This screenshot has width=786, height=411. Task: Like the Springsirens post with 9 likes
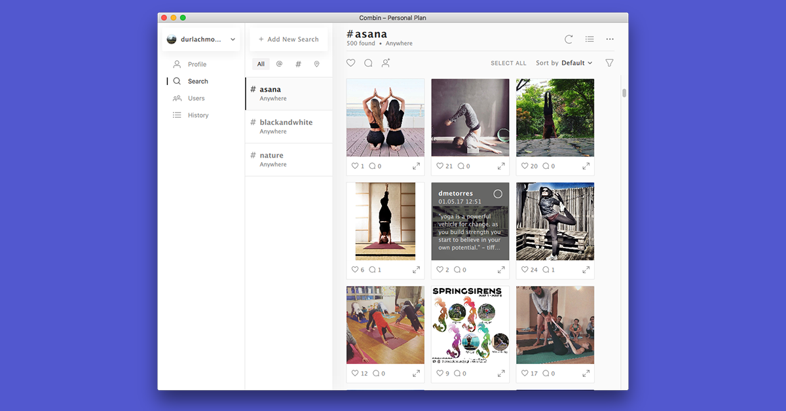(x=440, y=373)
